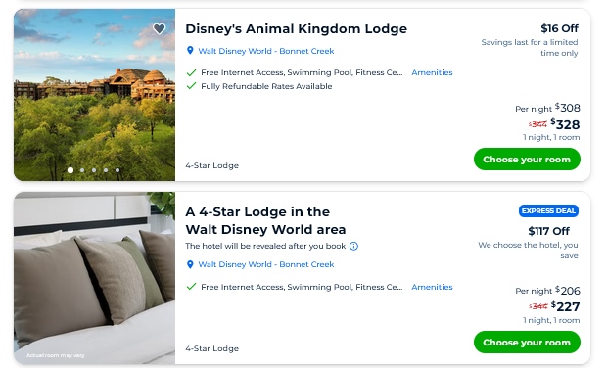This screenshot has height=368, width=607.
Task: Open Amenities link for Animal Kingdom Lodge
Action: [x=432, y=72]
